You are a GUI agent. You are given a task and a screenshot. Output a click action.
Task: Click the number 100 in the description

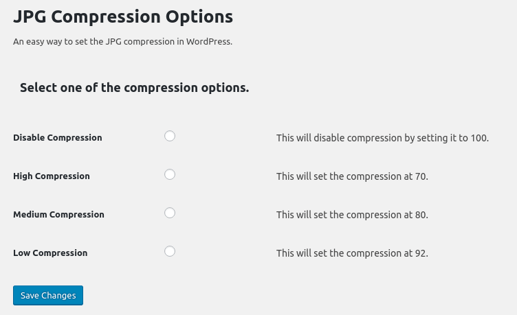(478, 138)
